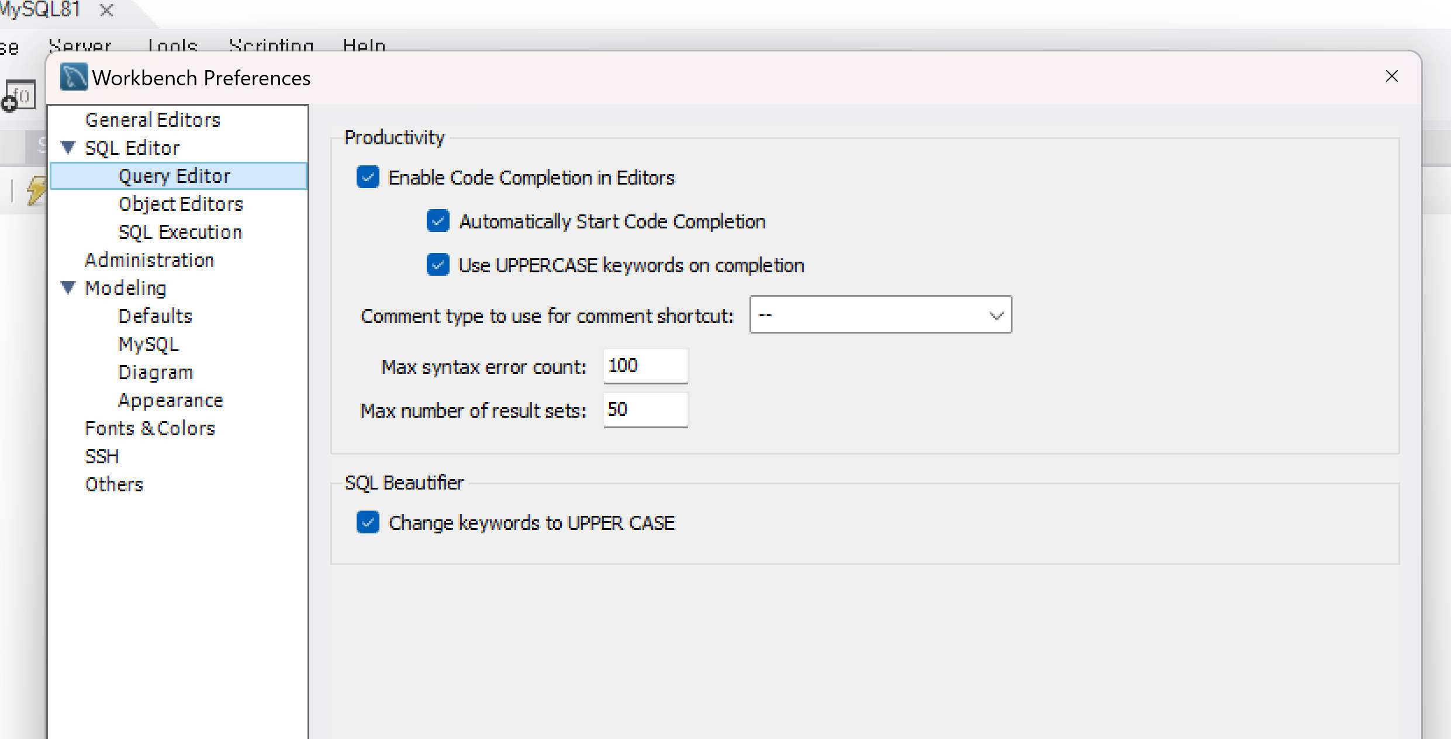
Task: Collapse the SQL Editor tree node
Action: coord(68,147)
